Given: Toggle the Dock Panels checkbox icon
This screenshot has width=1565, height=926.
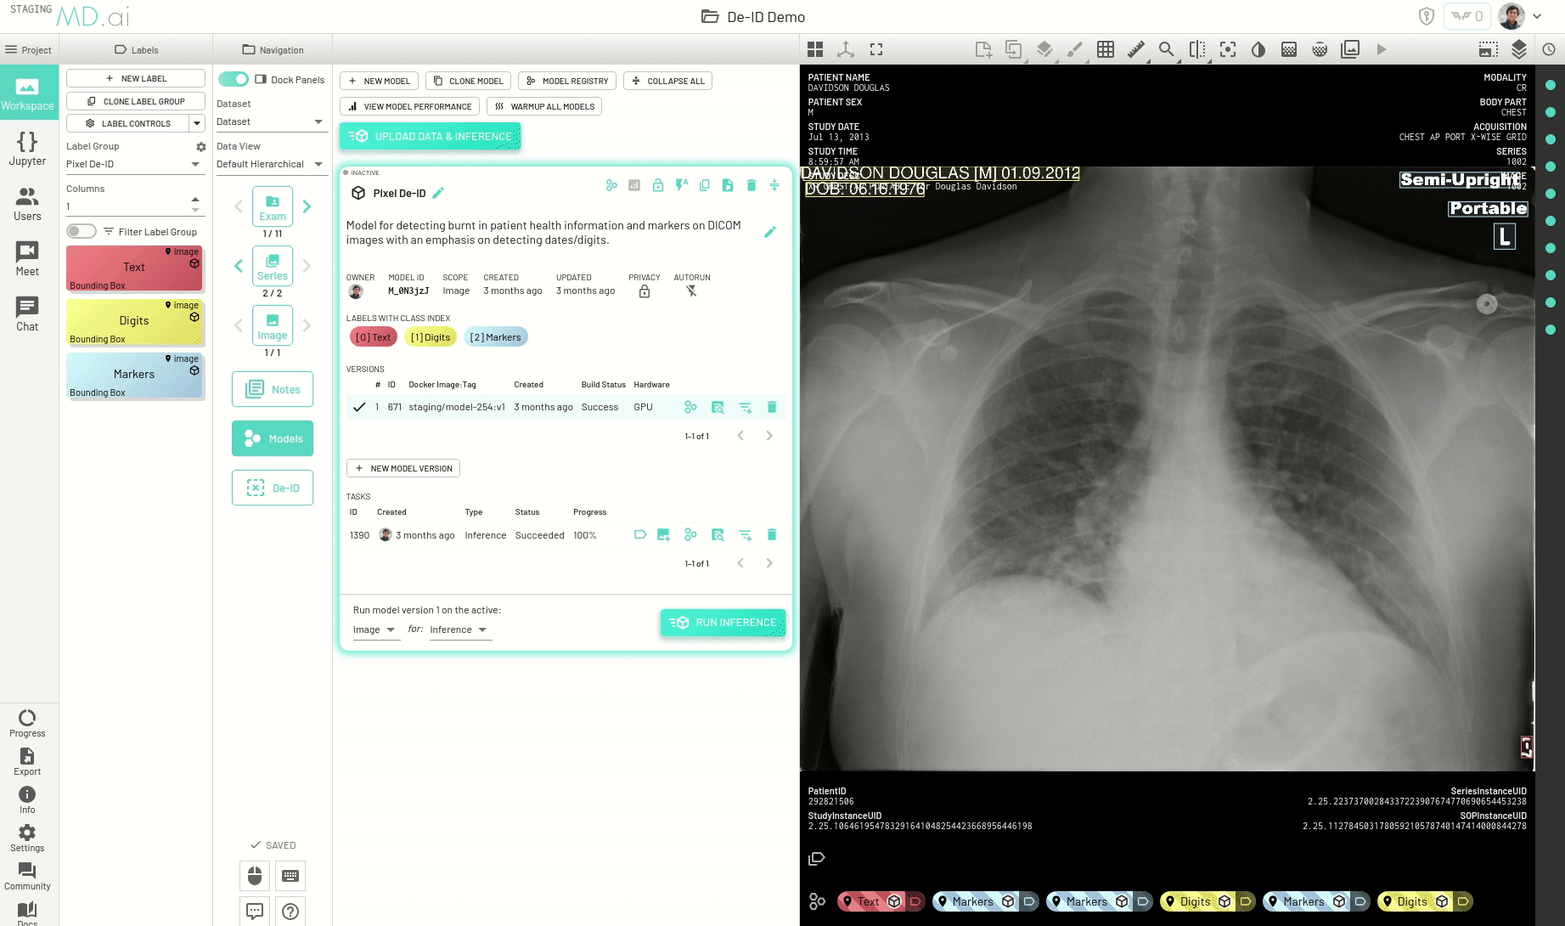Looking at the screenshot, I should click(x=261, y=79).
